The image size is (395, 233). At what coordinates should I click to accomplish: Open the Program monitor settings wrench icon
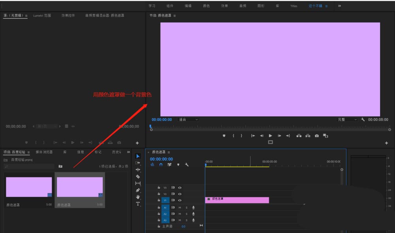(x=363, y=119)
